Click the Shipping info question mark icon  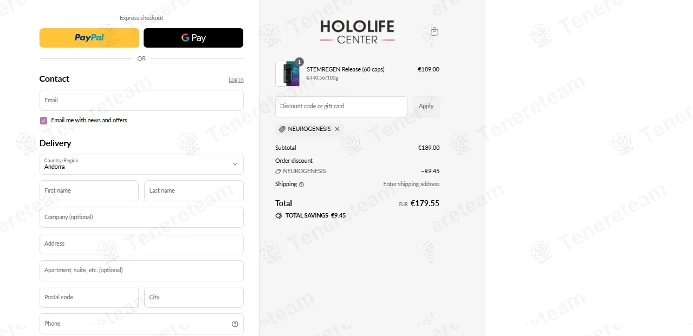[301, 185]
